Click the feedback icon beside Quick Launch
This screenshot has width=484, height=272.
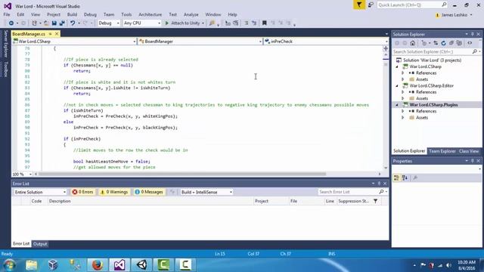click(371, 5)
